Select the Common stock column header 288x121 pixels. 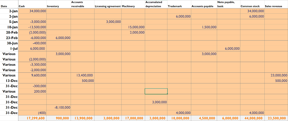(x=252, y=4)
